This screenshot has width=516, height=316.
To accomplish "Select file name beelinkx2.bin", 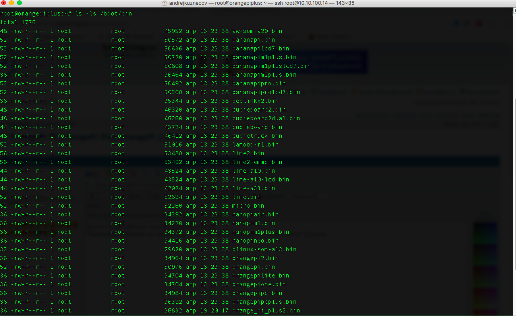I will pyautogui.click(x=255, y=101).
